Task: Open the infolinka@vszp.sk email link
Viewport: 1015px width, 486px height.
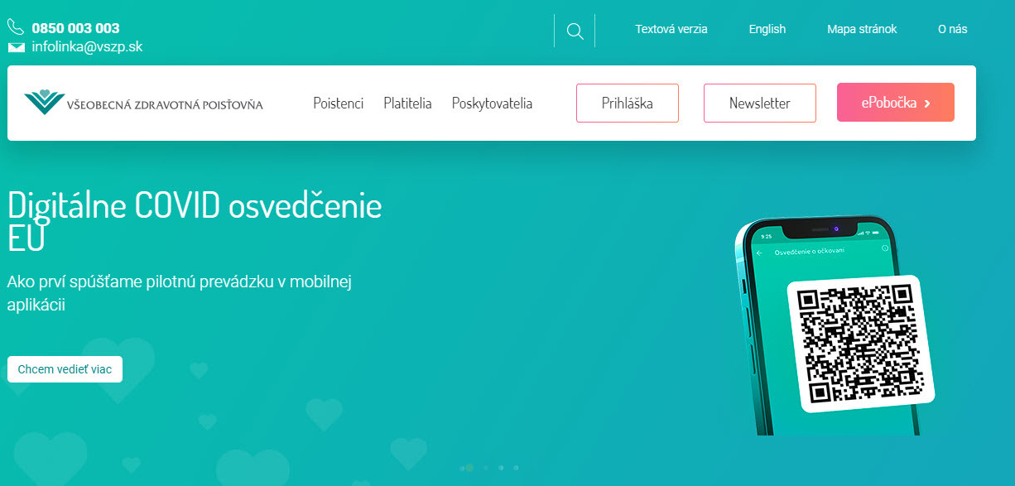Action: coord(87,47)
